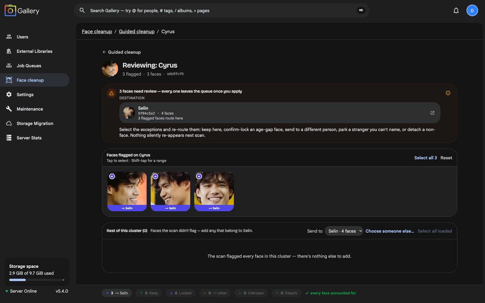
Task: Click the 3 → Selin summary chip
Action: (117, 293)
